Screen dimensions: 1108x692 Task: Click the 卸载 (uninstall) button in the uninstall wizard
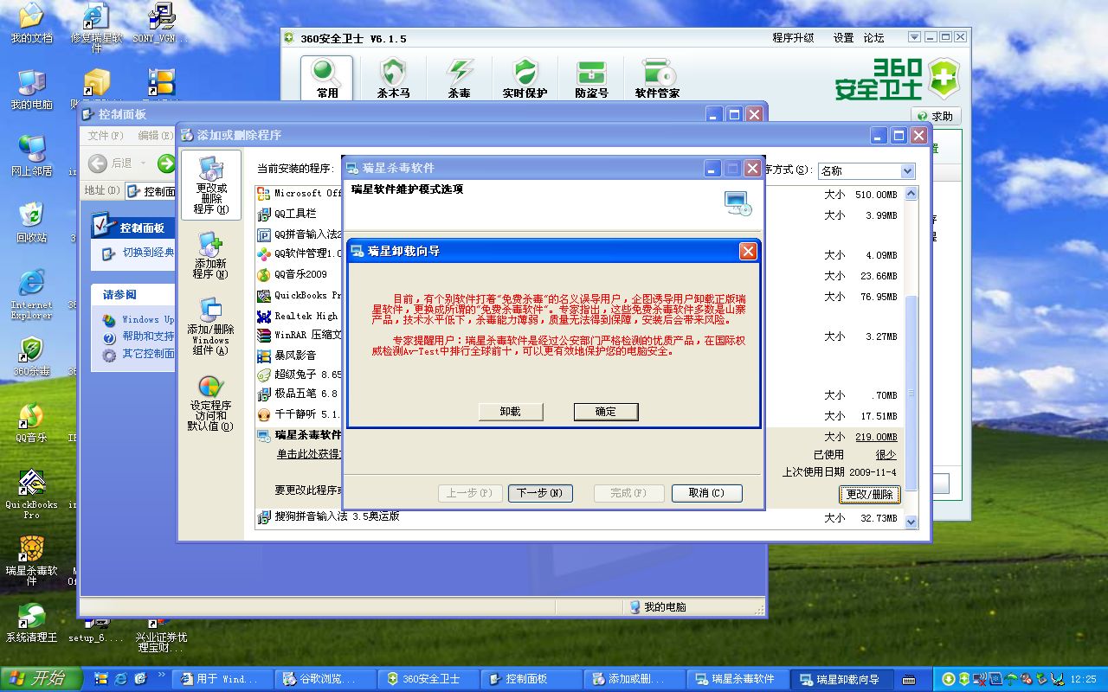click(511, 412)
